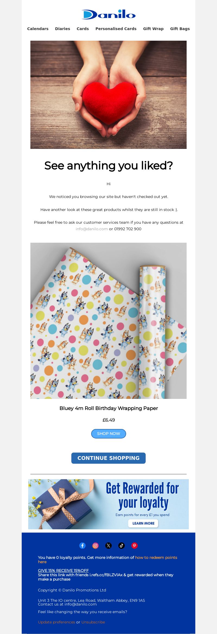The image size is (217, 634).
Task: Go to the Calendars menu item
Action: tap(38, 29)
